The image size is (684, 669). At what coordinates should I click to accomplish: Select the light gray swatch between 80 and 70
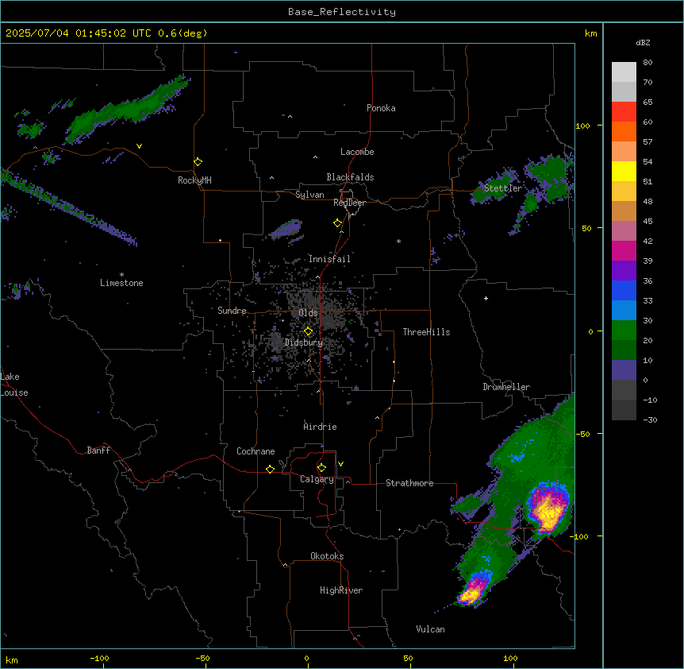[x=624, y=72]
